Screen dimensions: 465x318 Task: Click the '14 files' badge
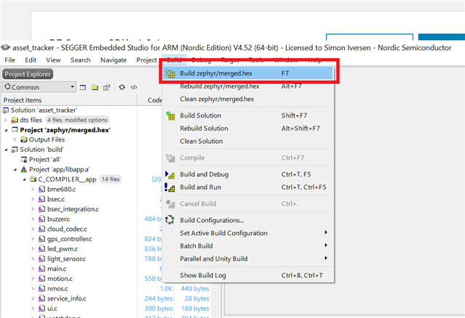(x=111, y=179)
